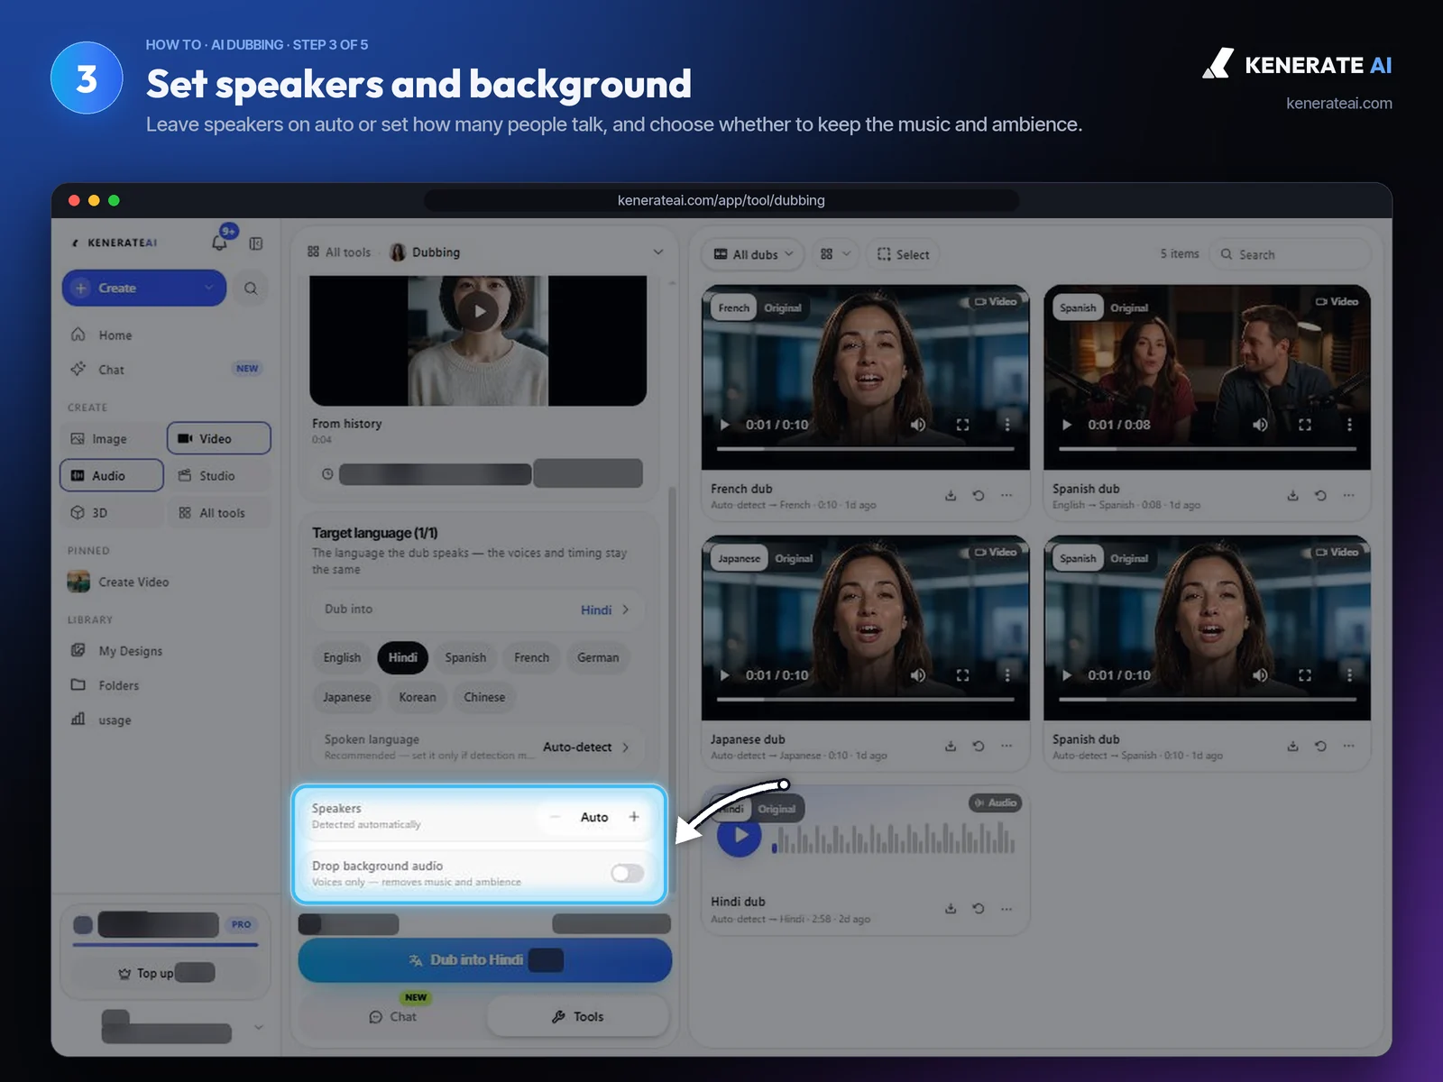This screenshot has width=1443, height=1082.
Task: Go back to All tools
Action: (339, 252)
